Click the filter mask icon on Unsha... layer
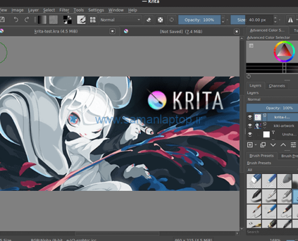298x241 pixels. coord(273,132)
